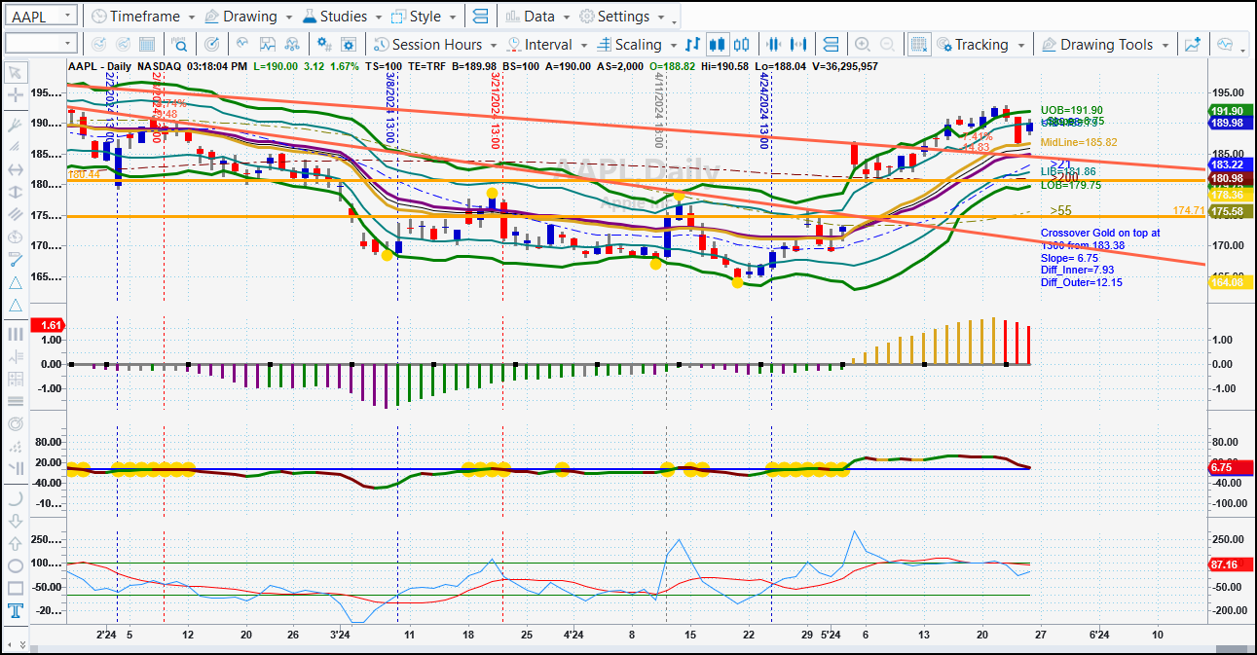Image resolution: width=1257 pixels, height=655 pixels.
Task: Click the 4/24/2024 blue vertical date marker
Action: 765,110
